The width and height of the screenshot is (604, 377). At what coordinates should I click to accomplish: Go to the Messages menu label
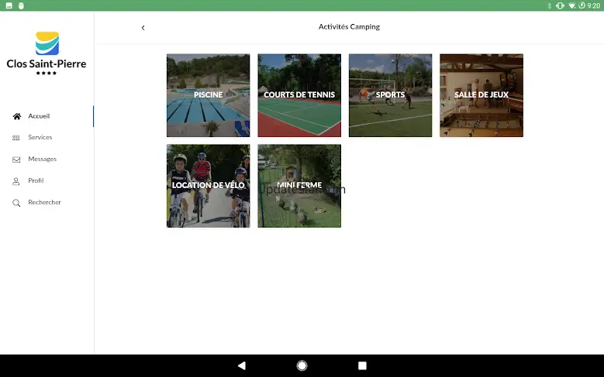pyautogui.click(x=43, y=159)
